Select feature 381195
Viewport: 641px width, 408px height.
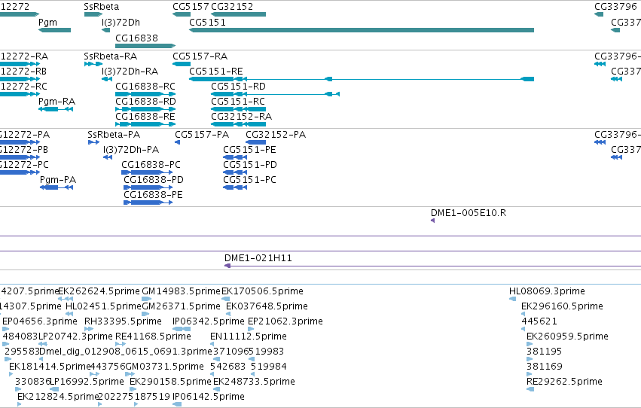544,352
